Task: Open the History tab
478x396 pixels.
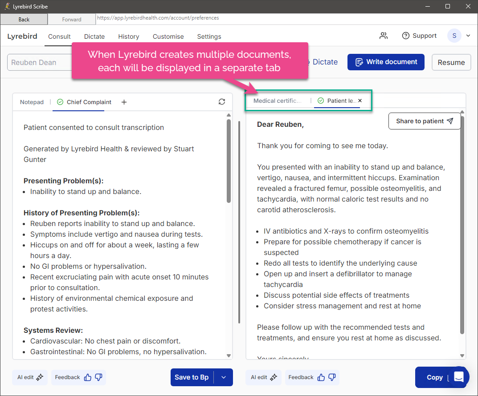Action: (129, 36)
